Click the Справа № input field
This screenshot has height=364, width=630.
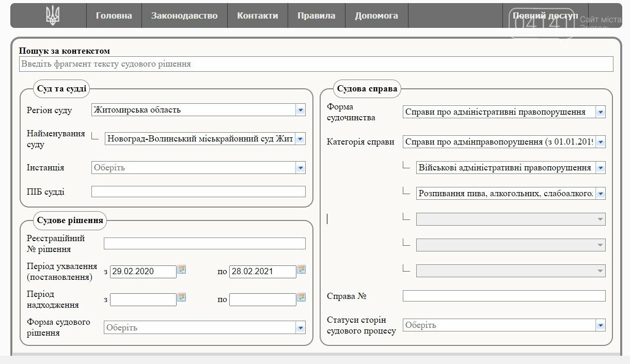coord(504,296)
